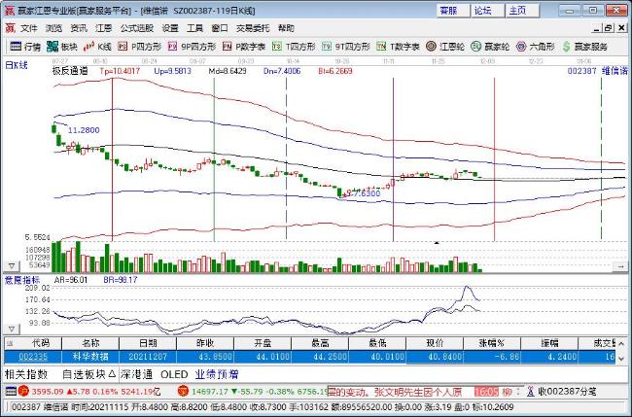The height and width of the screenshot is (417, 632).
Task: Click the stock code 002335 link
Action: click(33, 357)
